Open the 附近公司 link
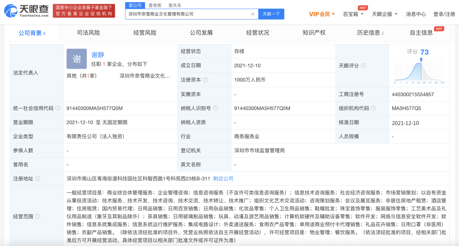This screenshot has height=246, width=459. [x=223, y=179]
